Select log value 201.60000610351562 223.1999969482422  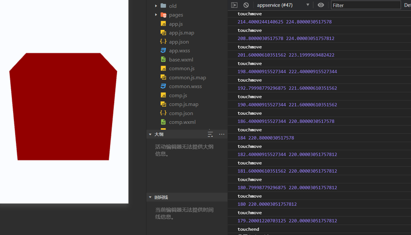point(286,55)
